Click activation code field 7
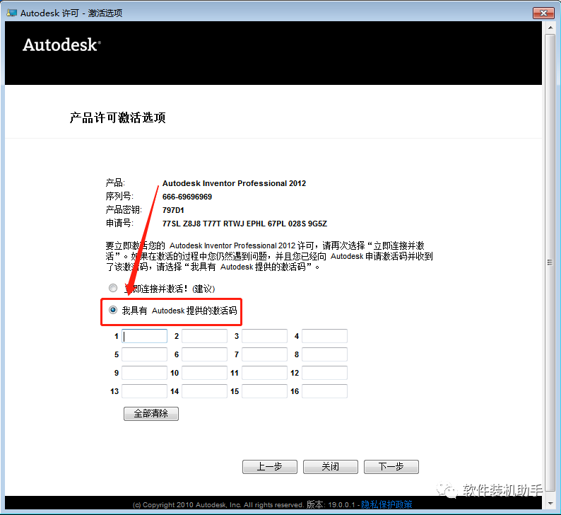 click(265, 354)
